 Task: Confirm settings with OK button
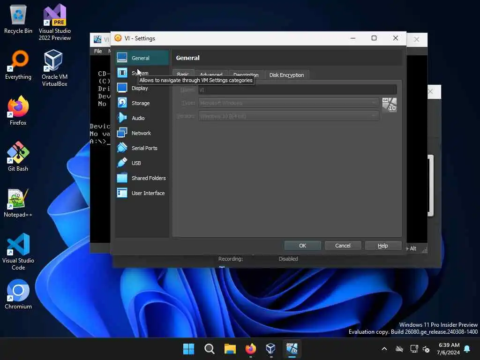pyautogui.click(x=302, y=246)
